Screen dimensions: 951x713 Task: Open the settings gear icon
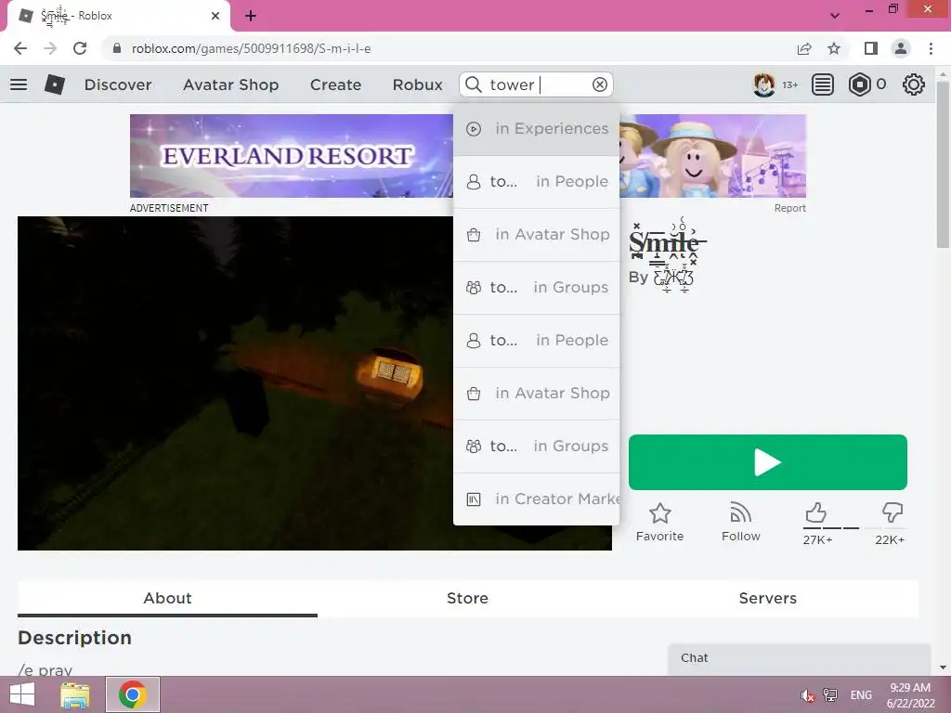[914, 84]
